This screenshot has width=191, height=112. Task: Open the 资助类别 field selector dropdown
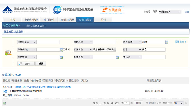(x=27, y=57)
